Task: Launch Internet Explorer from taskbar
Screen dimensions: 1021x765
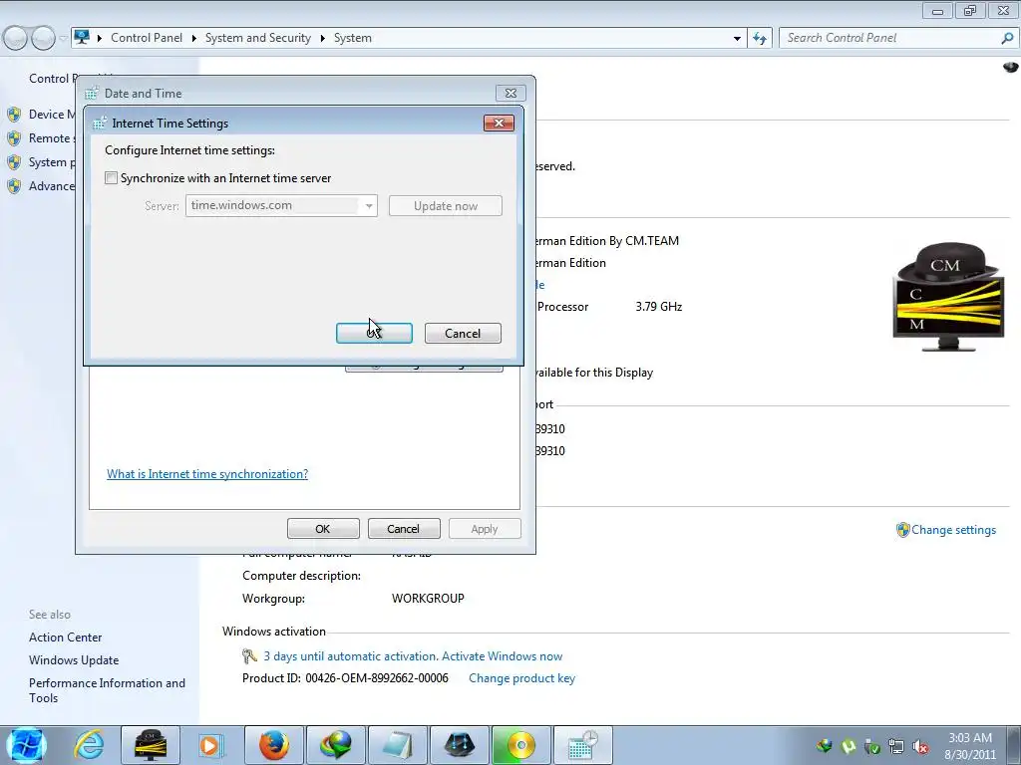Action: [x=89, y=745]
